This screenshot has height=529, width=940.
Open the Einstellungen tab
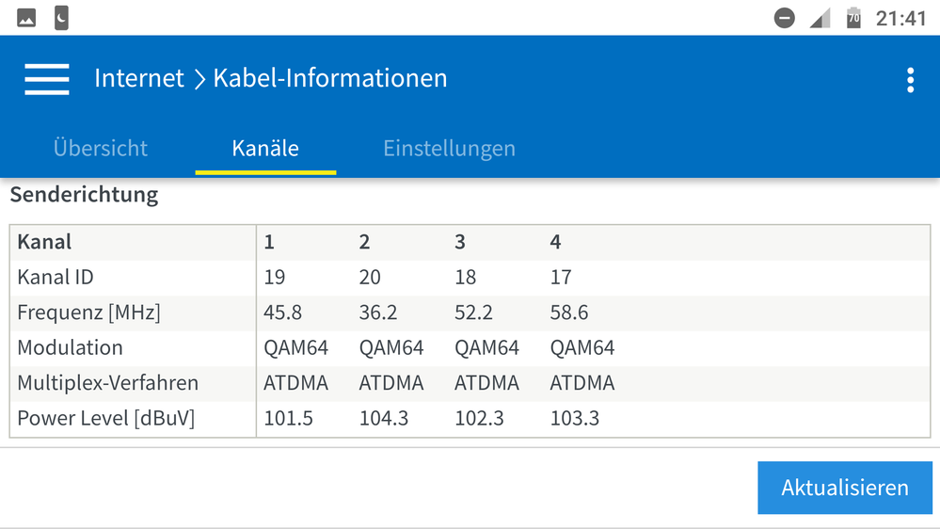tap(449, 148)
